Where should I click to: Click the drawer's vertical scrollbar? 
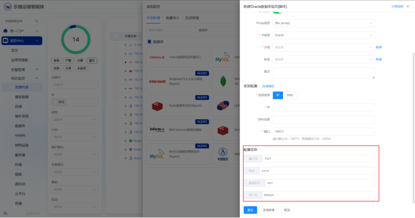(413, 128)
